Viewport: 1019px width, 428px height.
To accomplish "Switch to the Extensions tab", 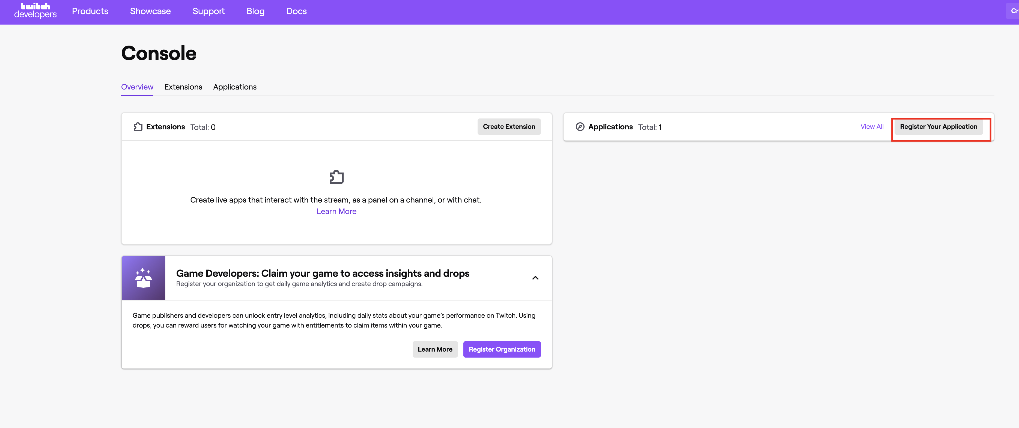I will point(183,87).
